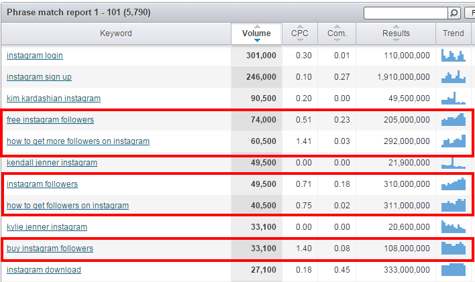Sort by the Com. column

[x=337, y=33]
